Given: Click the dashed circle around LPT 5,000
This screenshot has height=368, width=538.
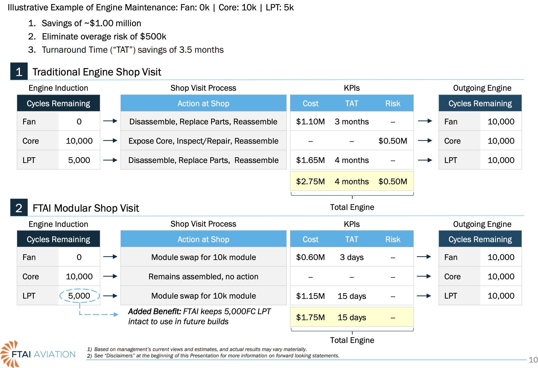Looking at the screenshot, I should 80,296.
